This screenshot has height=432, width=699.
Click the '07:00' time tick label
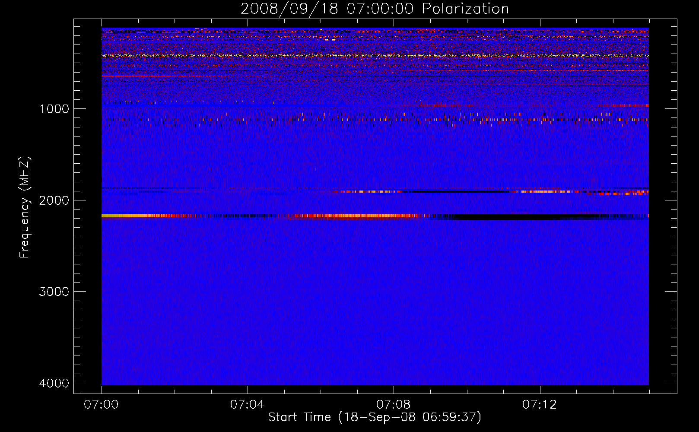point(102,405)
